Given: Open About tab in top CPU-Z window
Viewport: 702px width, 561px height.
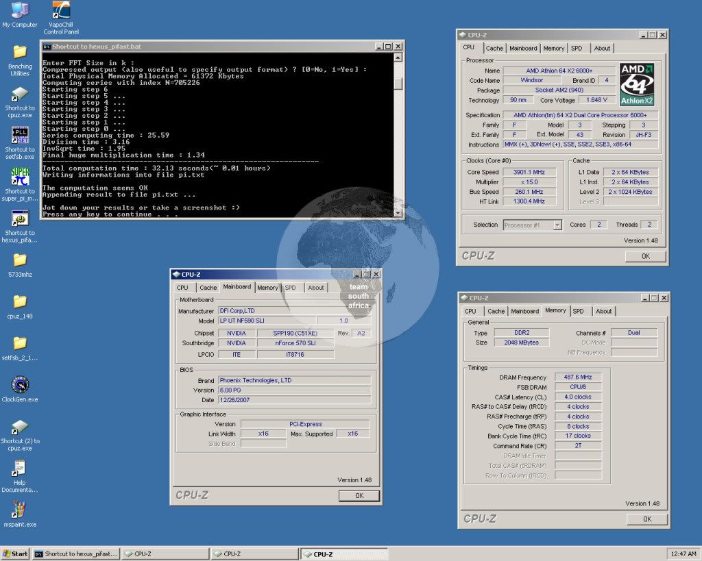Looking at the screenshot, I should (602, 49).
